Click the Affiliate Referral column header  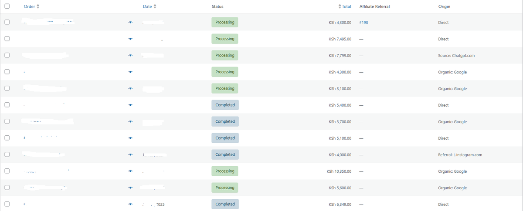(374, 7)
